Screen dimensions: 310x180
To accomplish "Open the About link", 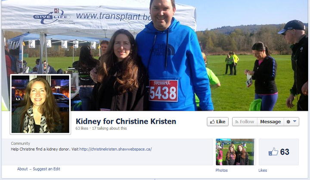I will coord(22,169).
